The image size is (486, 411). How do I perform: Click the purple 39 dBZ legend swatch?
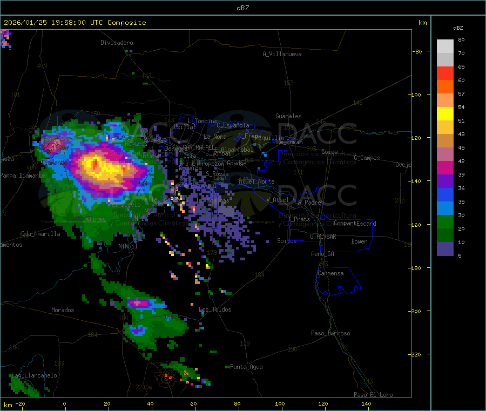point(445,181)
